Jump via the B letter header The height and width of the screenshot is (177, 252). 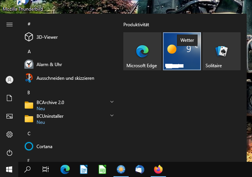click(29, 93)
